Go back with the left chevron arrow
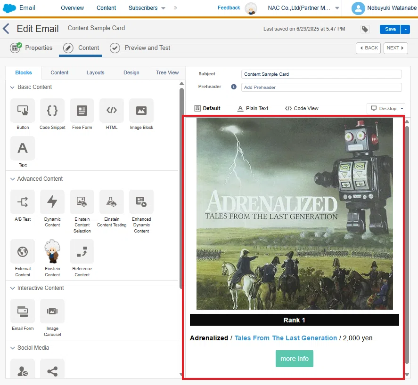This screenshot has height=385, width=418. tap(6, 29)
